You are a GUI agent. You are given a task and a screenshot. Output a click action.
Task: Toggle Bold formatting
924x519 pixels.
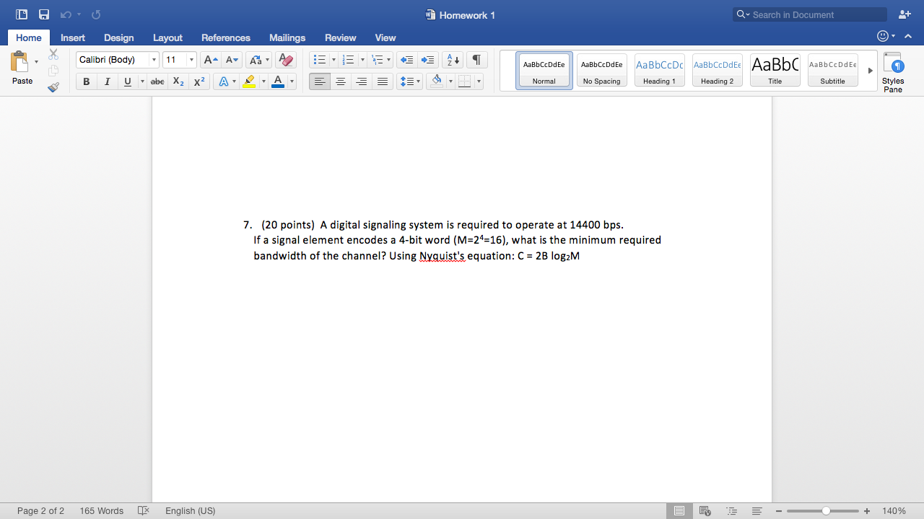(87, 82)
